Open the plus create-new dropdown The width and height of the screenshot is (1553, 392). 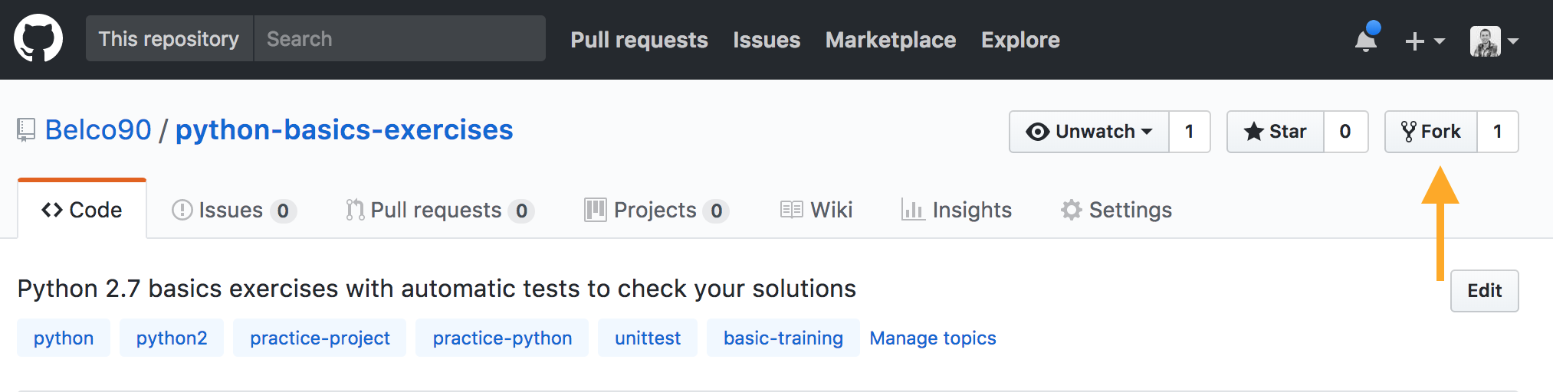click(x=1424, y=41)
